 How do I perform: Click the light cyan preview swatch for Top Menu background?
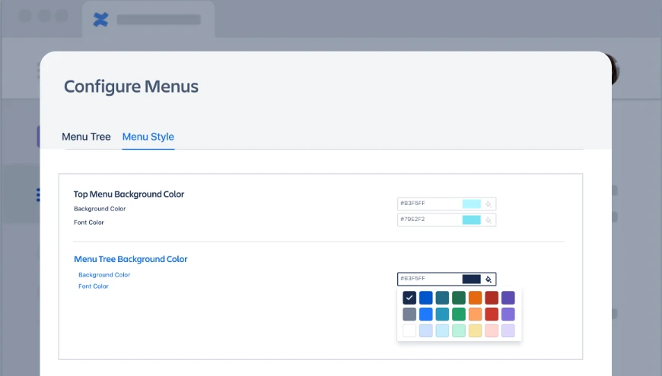pos(472,204)
